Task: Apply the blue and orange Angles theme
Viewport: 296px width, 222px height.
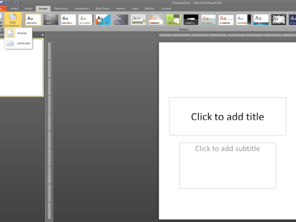Action: pos(103,20)
